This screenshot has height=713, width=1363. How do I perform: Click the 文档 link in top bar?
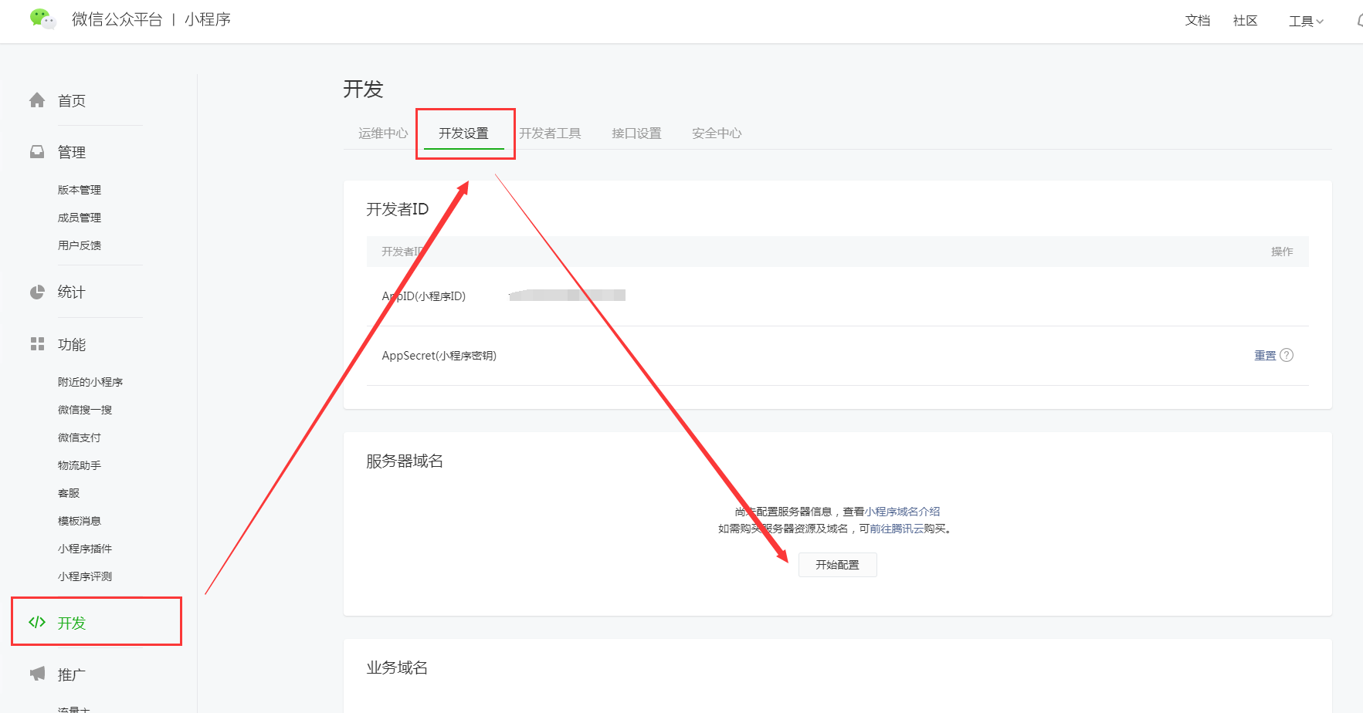point(1198,20)
